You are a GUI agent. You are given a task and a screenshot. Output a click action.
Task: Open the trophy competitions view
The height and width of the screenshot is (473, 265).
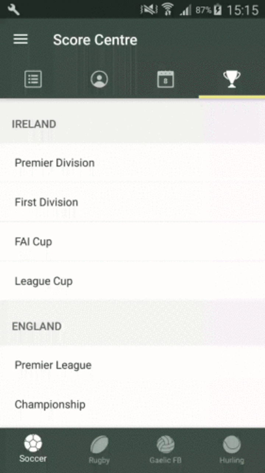(x=232, y=79)
